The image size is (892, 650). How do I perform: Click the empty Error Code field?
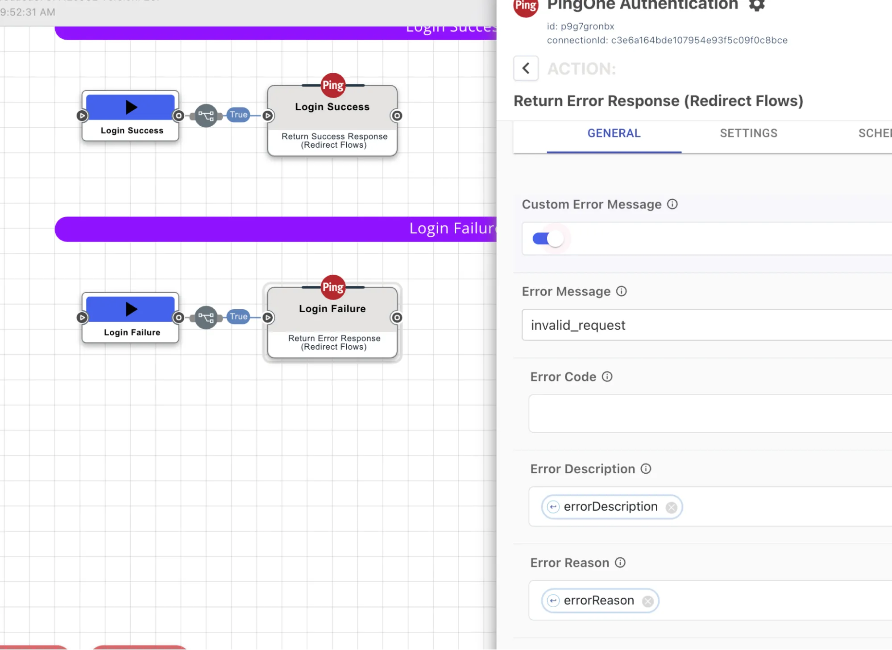click(x=710, y=413)
